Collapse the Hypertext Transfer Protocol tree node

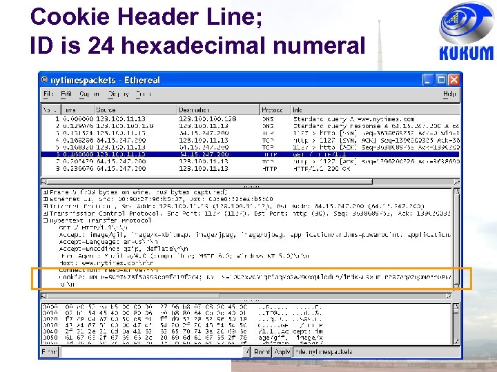click(x=46, y=220)
